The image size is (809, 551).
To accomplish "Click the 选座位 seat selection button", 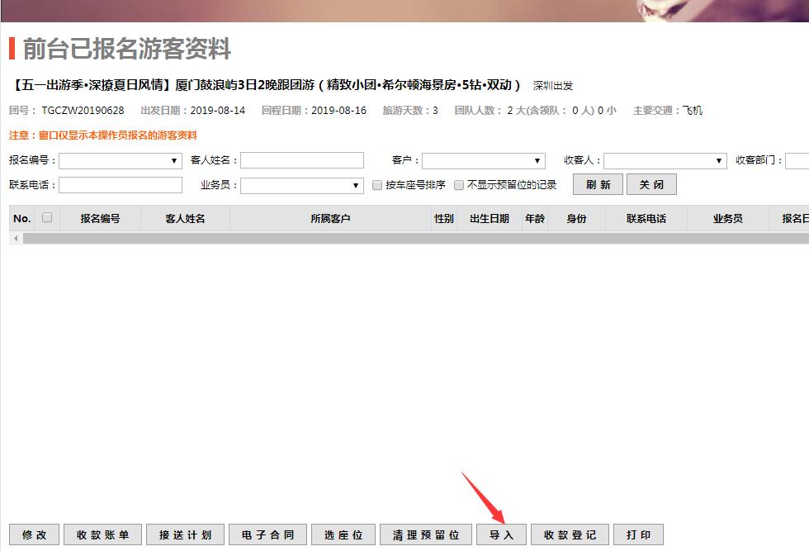I will pyautogui.click(x=343, y=534).
